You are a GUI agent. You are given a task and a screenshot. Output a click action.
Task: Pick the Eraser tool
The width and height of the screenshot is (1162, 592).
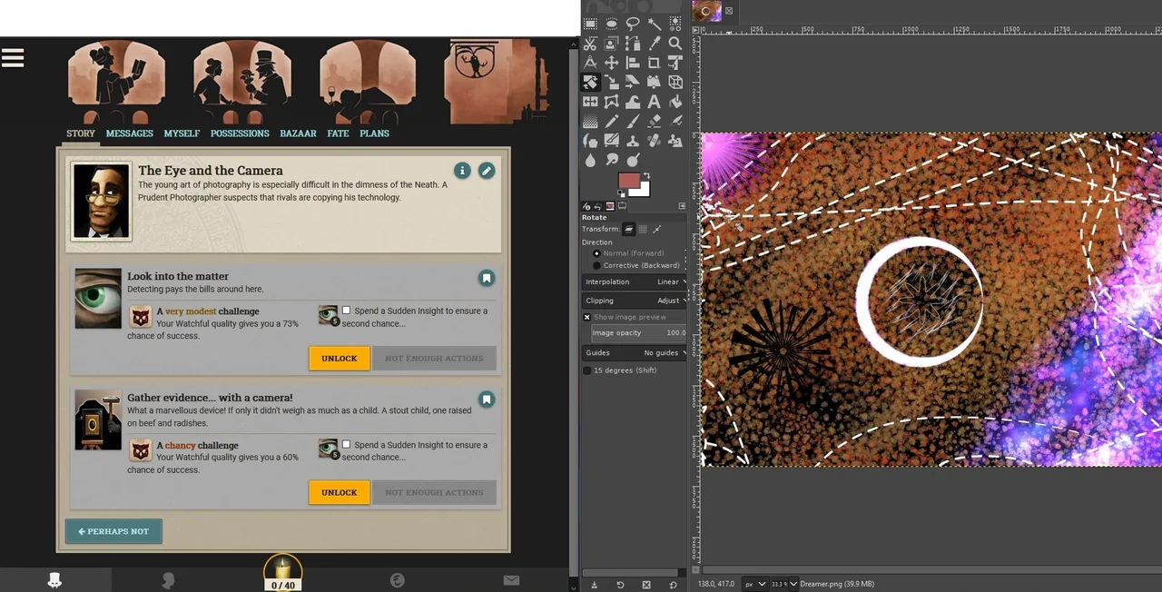[654, 122]
